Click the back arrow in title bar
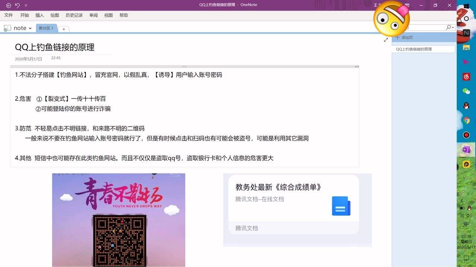The height and width of the screenshot is (267, 476). pyautogui.click(x=9, y=5)
